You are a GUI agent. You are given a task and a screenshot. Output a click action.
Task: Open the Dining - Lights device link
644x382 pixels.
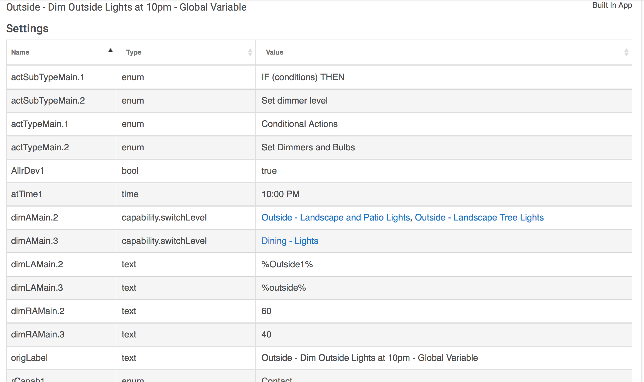(290, 241)
